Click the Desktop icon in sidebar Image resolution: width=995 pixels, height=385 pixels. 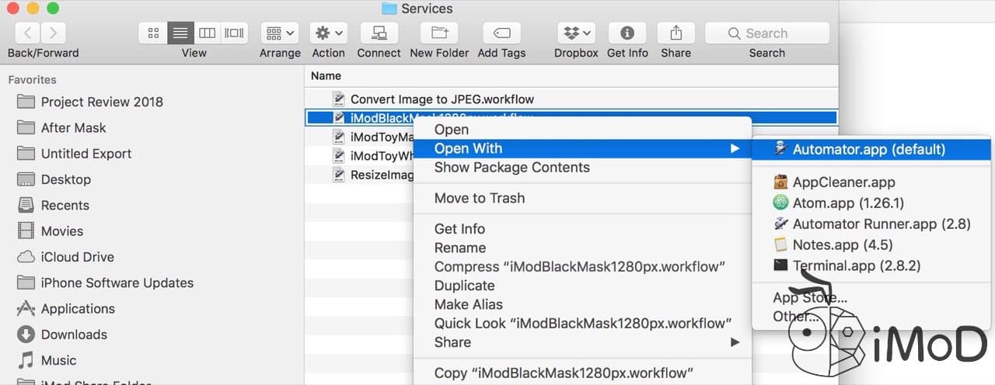tap(26, 179)
